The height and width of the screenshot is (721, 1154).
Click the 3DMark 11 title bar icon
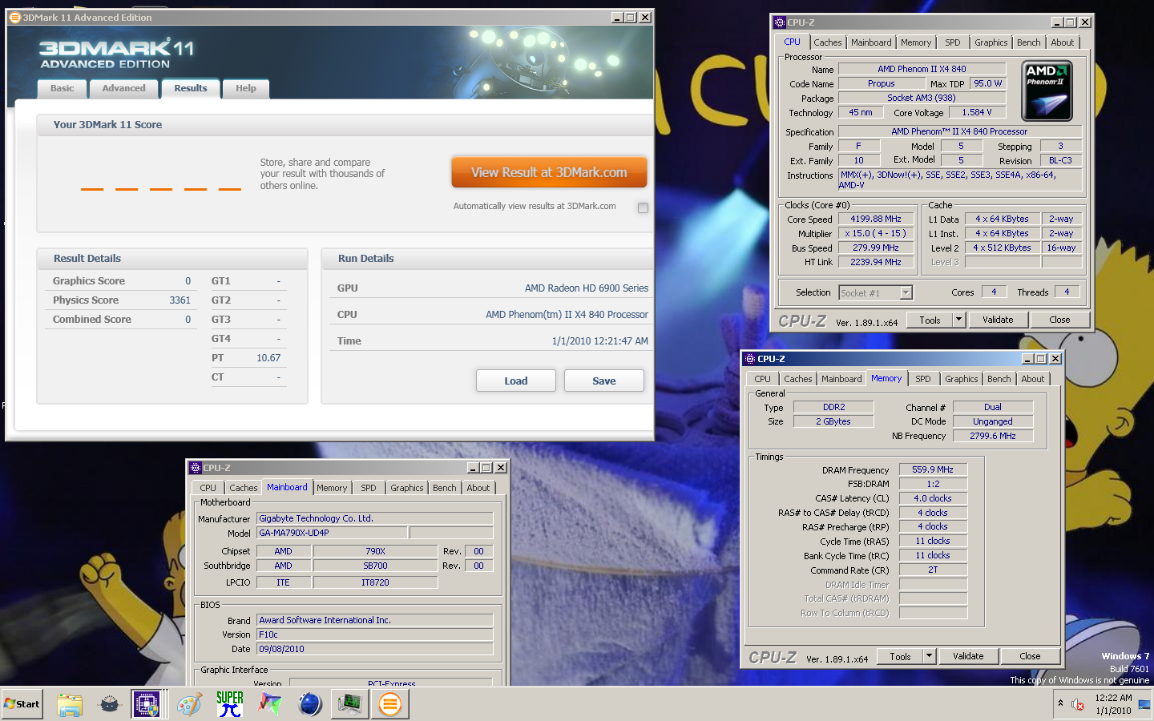click(x=14, y=17)
